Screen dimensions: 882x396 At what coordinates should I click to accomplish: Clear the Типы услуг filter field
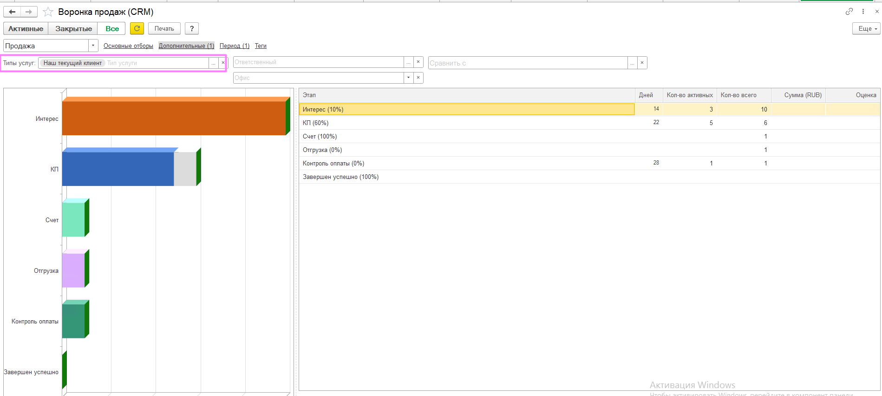tap(223, 63)
